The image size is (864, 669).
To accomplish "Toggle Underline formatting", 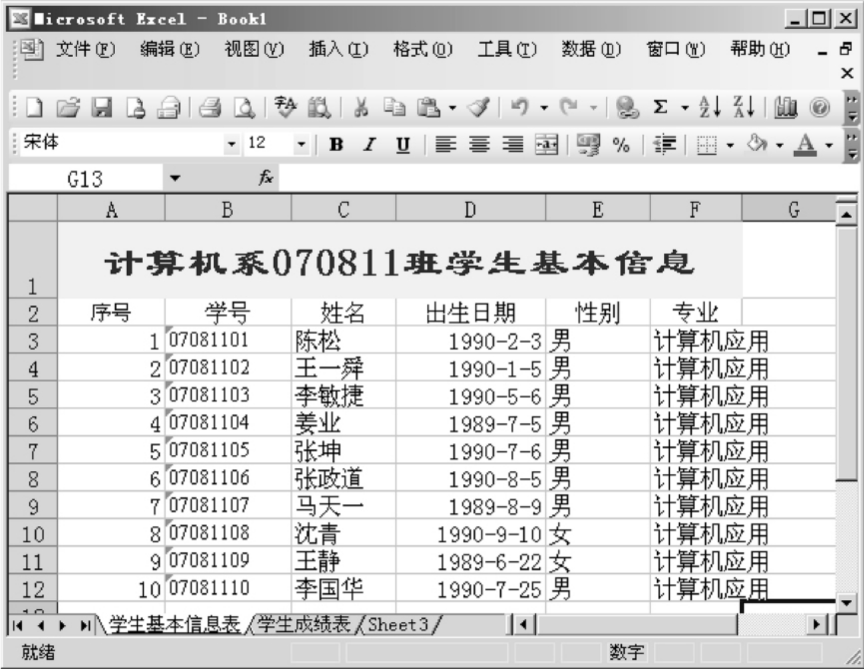I will pos(403,144).
